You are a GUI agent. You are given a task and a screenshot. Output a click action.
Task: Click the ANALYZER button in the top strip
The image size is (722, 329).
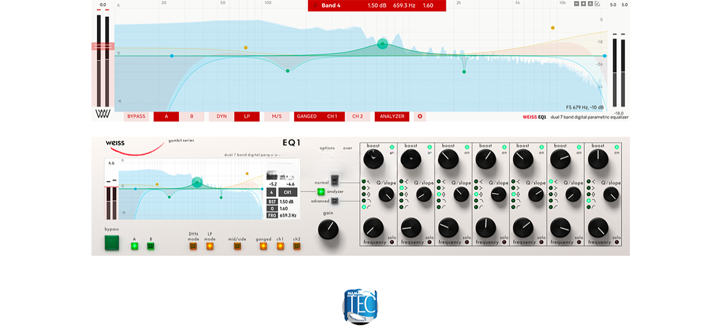point(392,116)
